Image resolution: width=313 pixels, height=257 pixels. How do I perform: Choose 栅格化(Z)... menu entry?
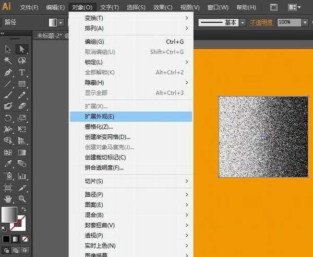(130, 126)
